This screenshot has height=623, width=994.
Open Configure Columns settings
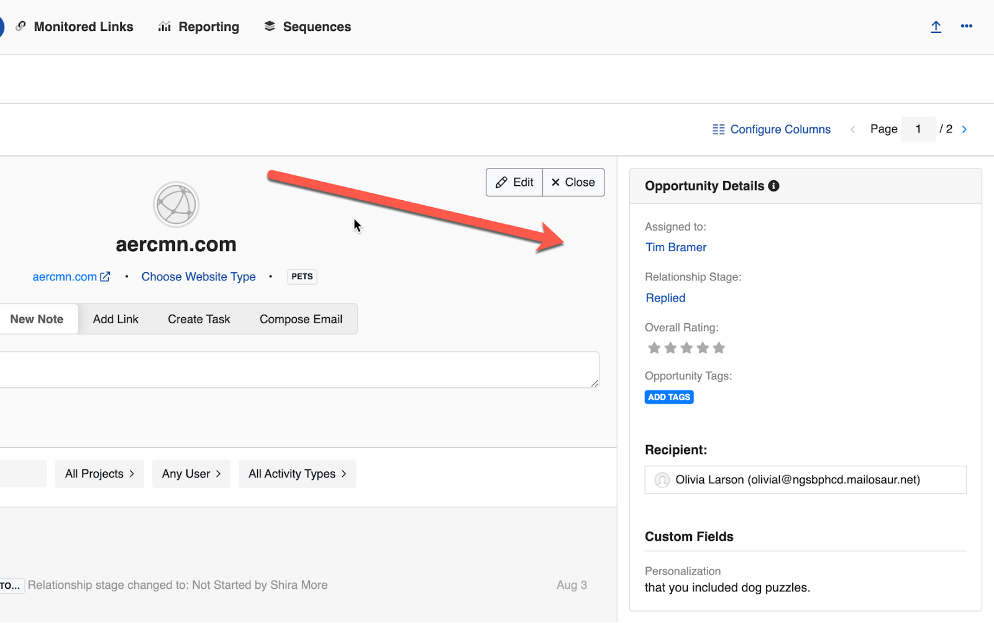(x=771, y=129)
